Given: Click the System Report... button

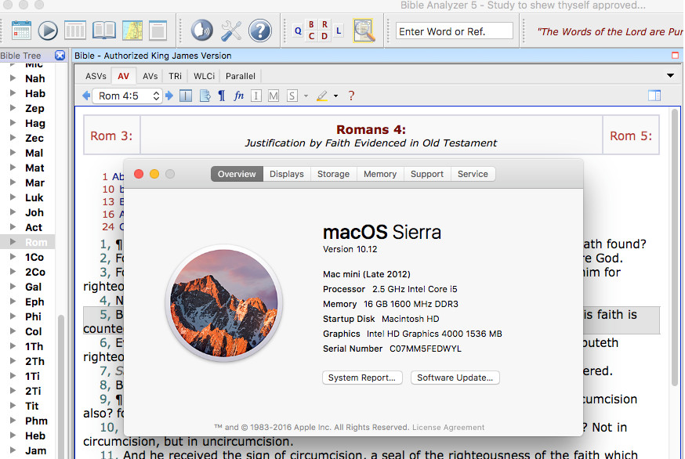Looking at the screenshot, I should [362, 378].
